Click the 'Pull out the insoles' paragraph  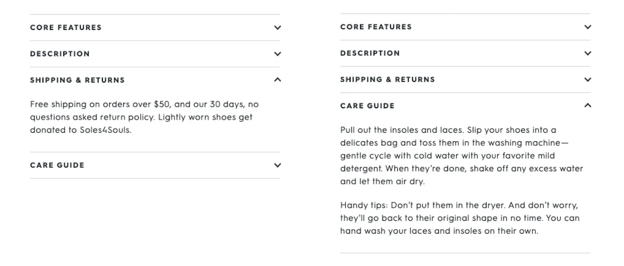462,156
